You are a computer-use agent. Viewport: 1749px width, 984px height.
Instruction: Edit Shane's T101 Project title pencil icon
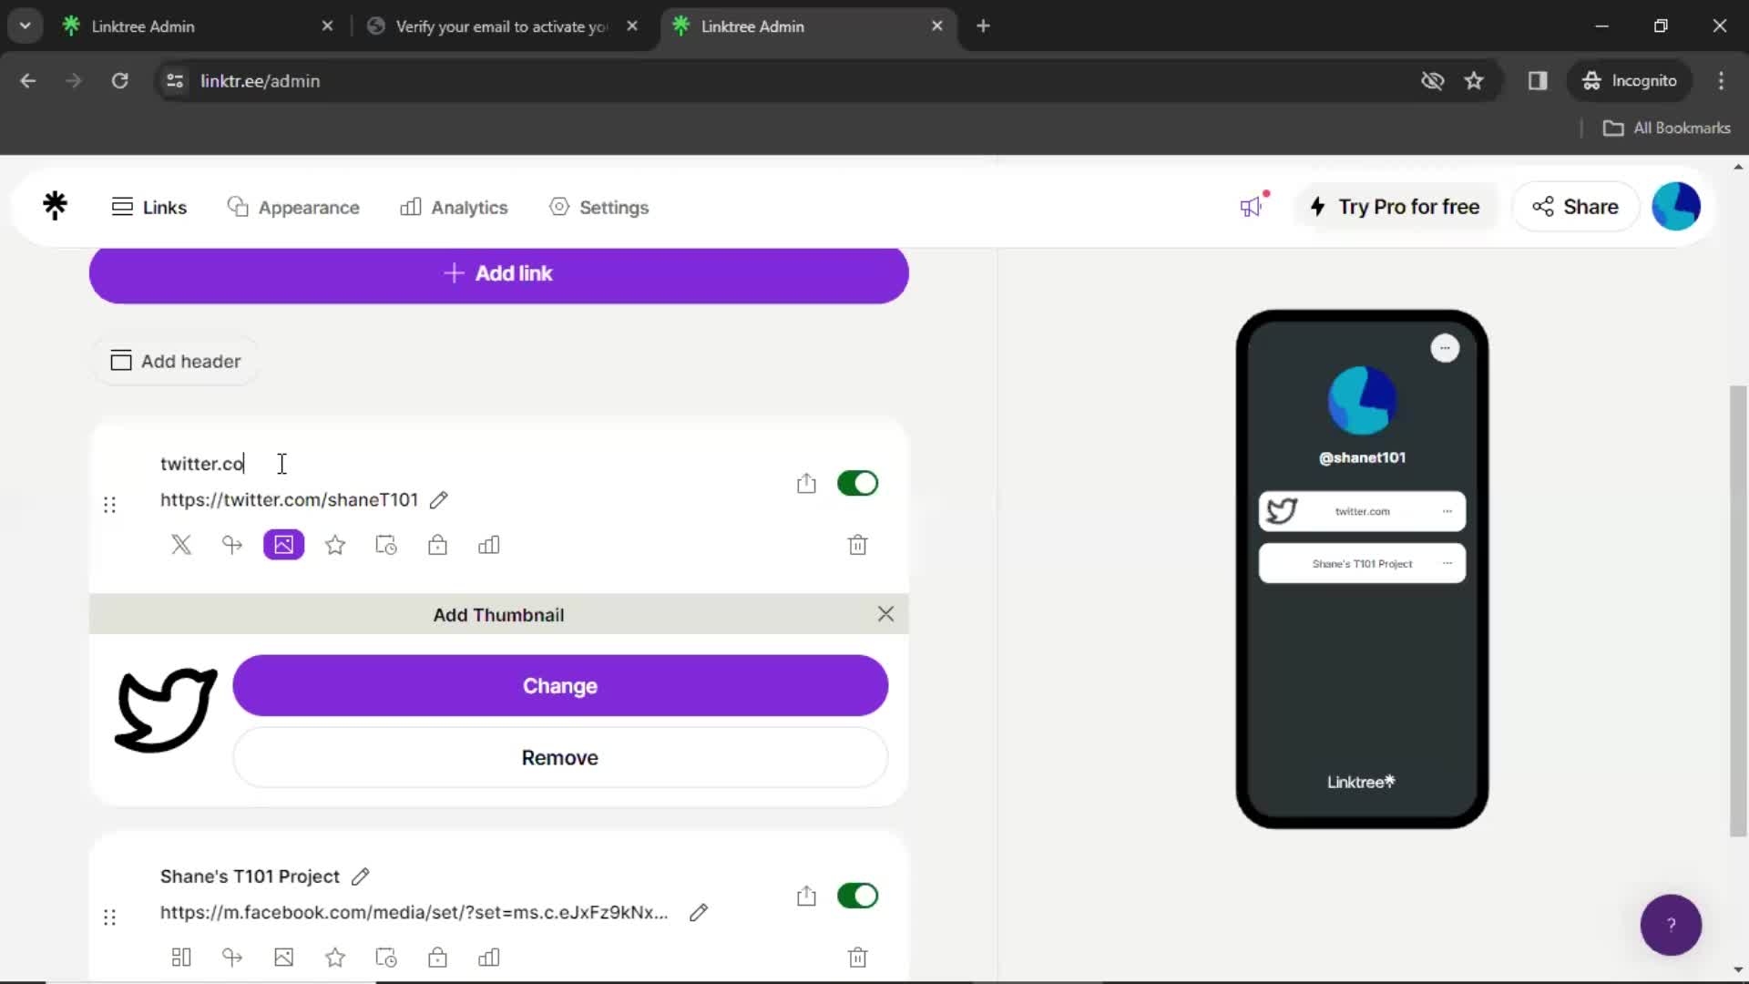click(361, 876)
